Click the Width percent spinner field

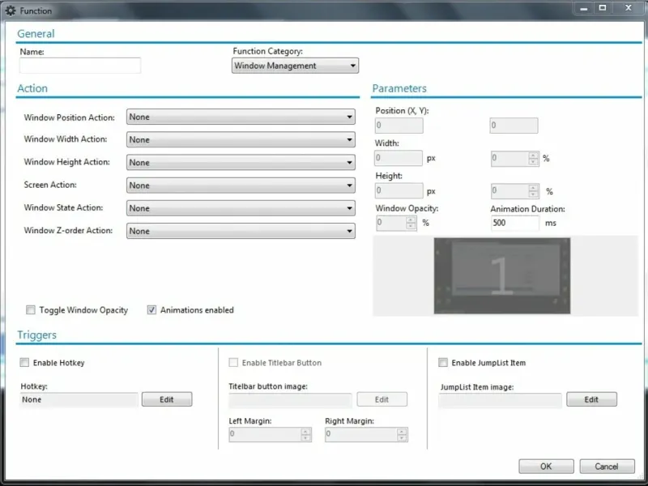(515, 158)
